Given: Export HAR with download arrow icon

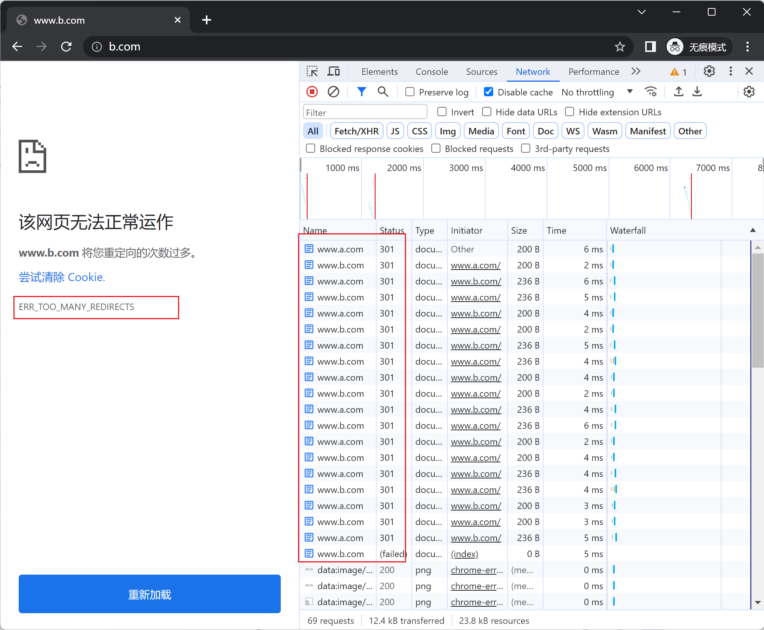Looking at the screenshot, I should pos(697,92).
